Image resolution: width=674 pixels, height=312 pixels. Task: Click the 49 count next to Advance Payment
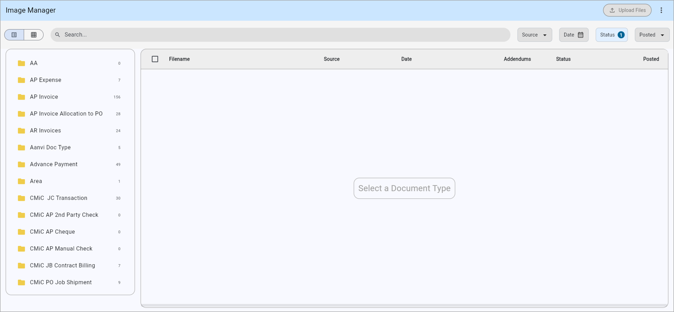118,165
